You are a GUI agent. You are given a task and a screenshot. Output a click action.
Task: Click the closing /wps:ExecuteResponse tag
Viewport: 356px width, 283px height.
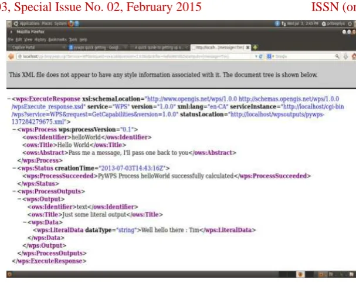click(49, 261)
